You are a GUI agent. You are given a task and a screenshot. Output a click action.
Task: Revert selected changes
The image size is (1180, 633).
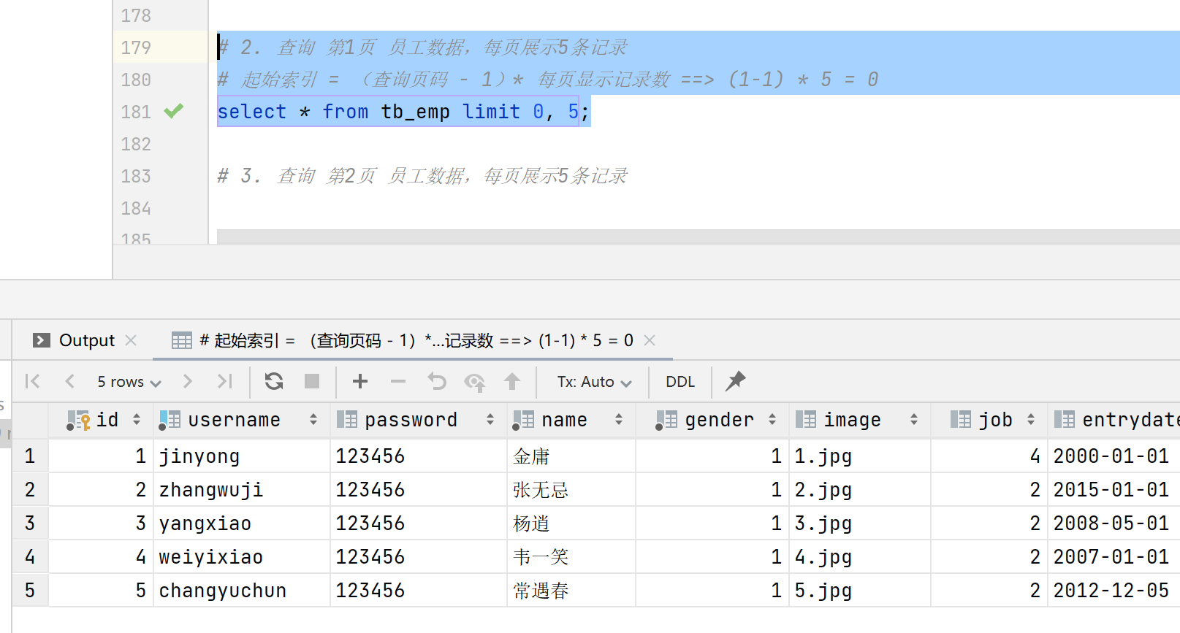click(x=437, y=381)
